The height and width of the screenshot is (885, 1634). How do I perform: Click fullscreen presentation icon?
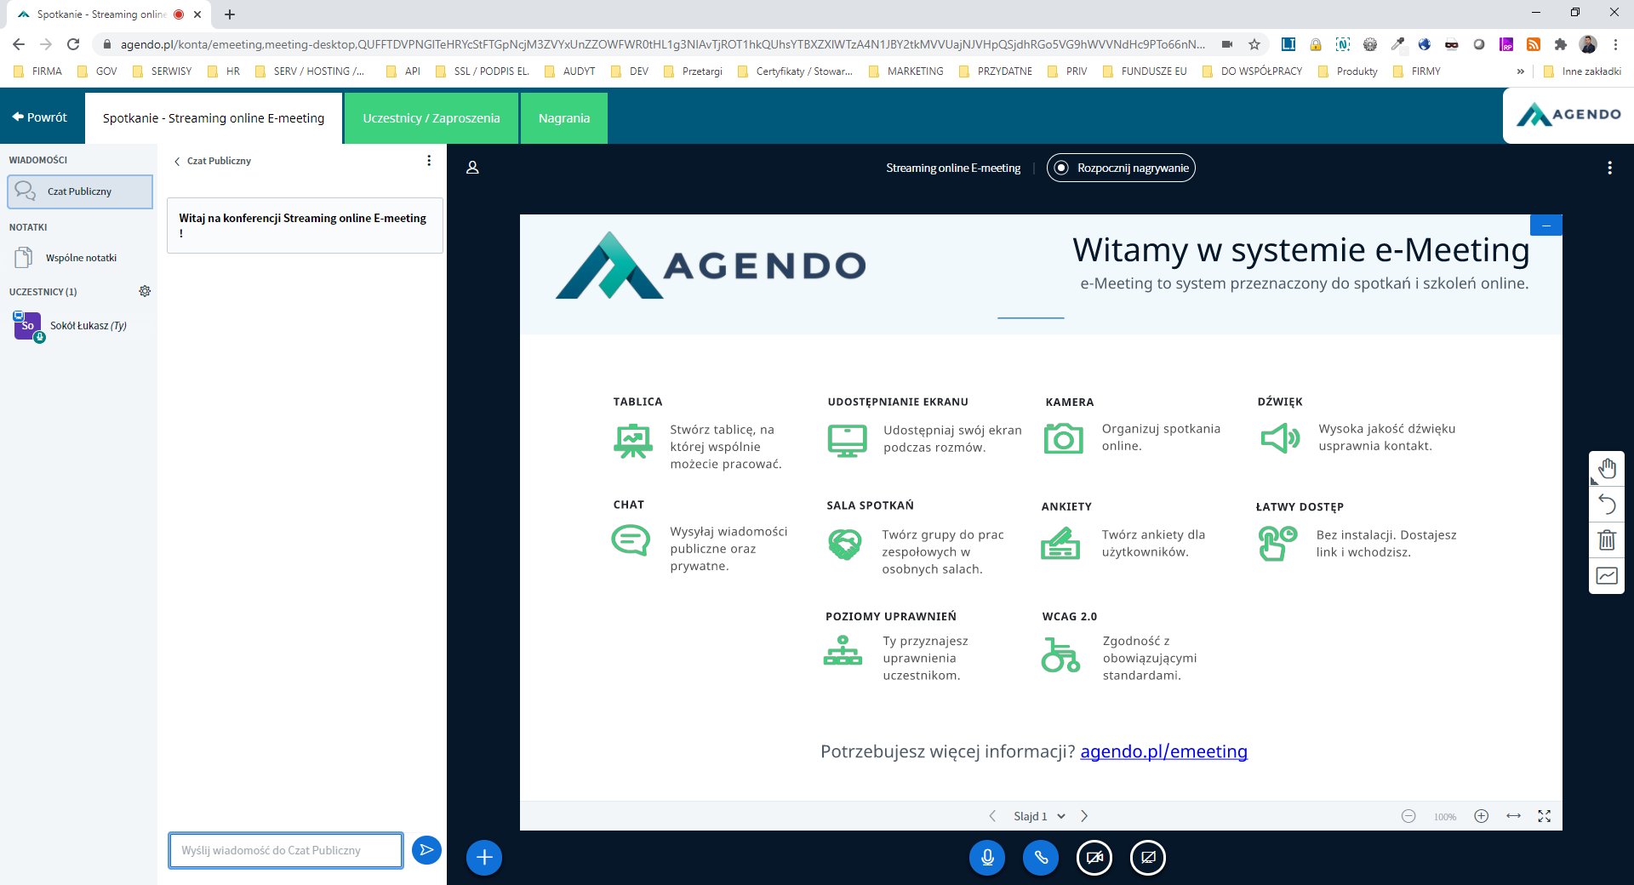tap(1544, 816)
